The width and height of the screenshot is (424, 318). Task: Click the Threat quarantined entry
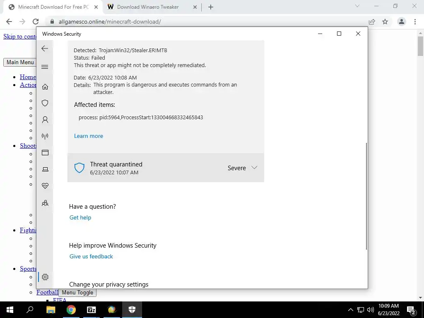point(166,168)
